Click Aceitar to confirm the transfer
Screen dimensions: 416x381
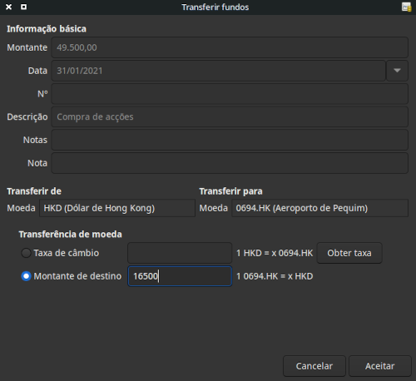click(x=379, y=366)
